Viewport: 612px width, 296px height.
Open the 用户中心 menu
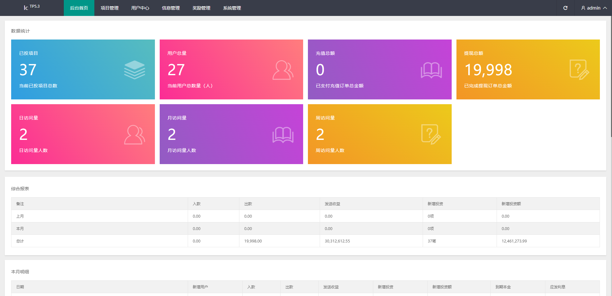point(140,8)
